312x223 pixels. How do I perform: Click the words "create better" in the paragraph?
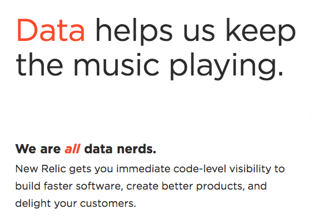[160, 186]
